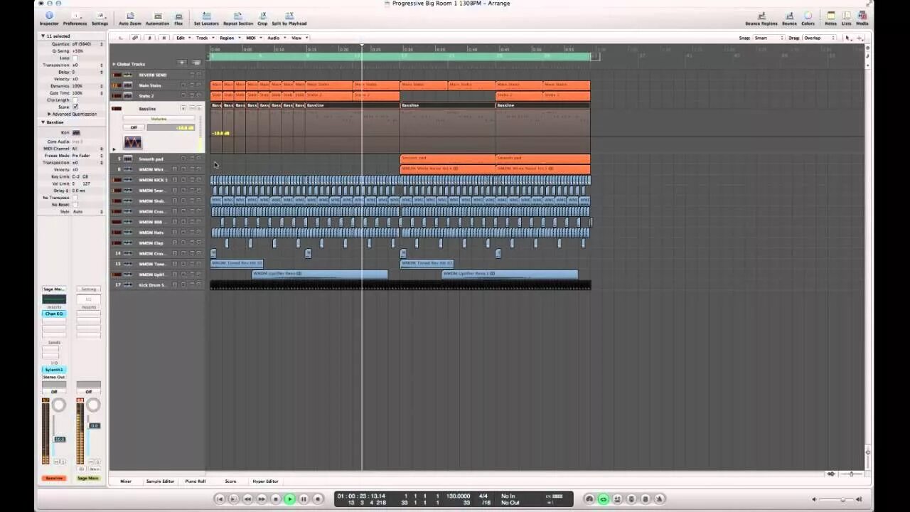Screen dimensions: 910x512
Task: Open the Media browser panel
Action: pos(862,18)
